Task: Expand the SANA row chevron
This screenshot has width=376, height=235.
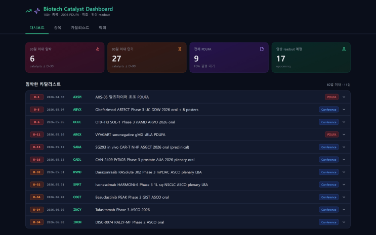Action: coord(344,147)
